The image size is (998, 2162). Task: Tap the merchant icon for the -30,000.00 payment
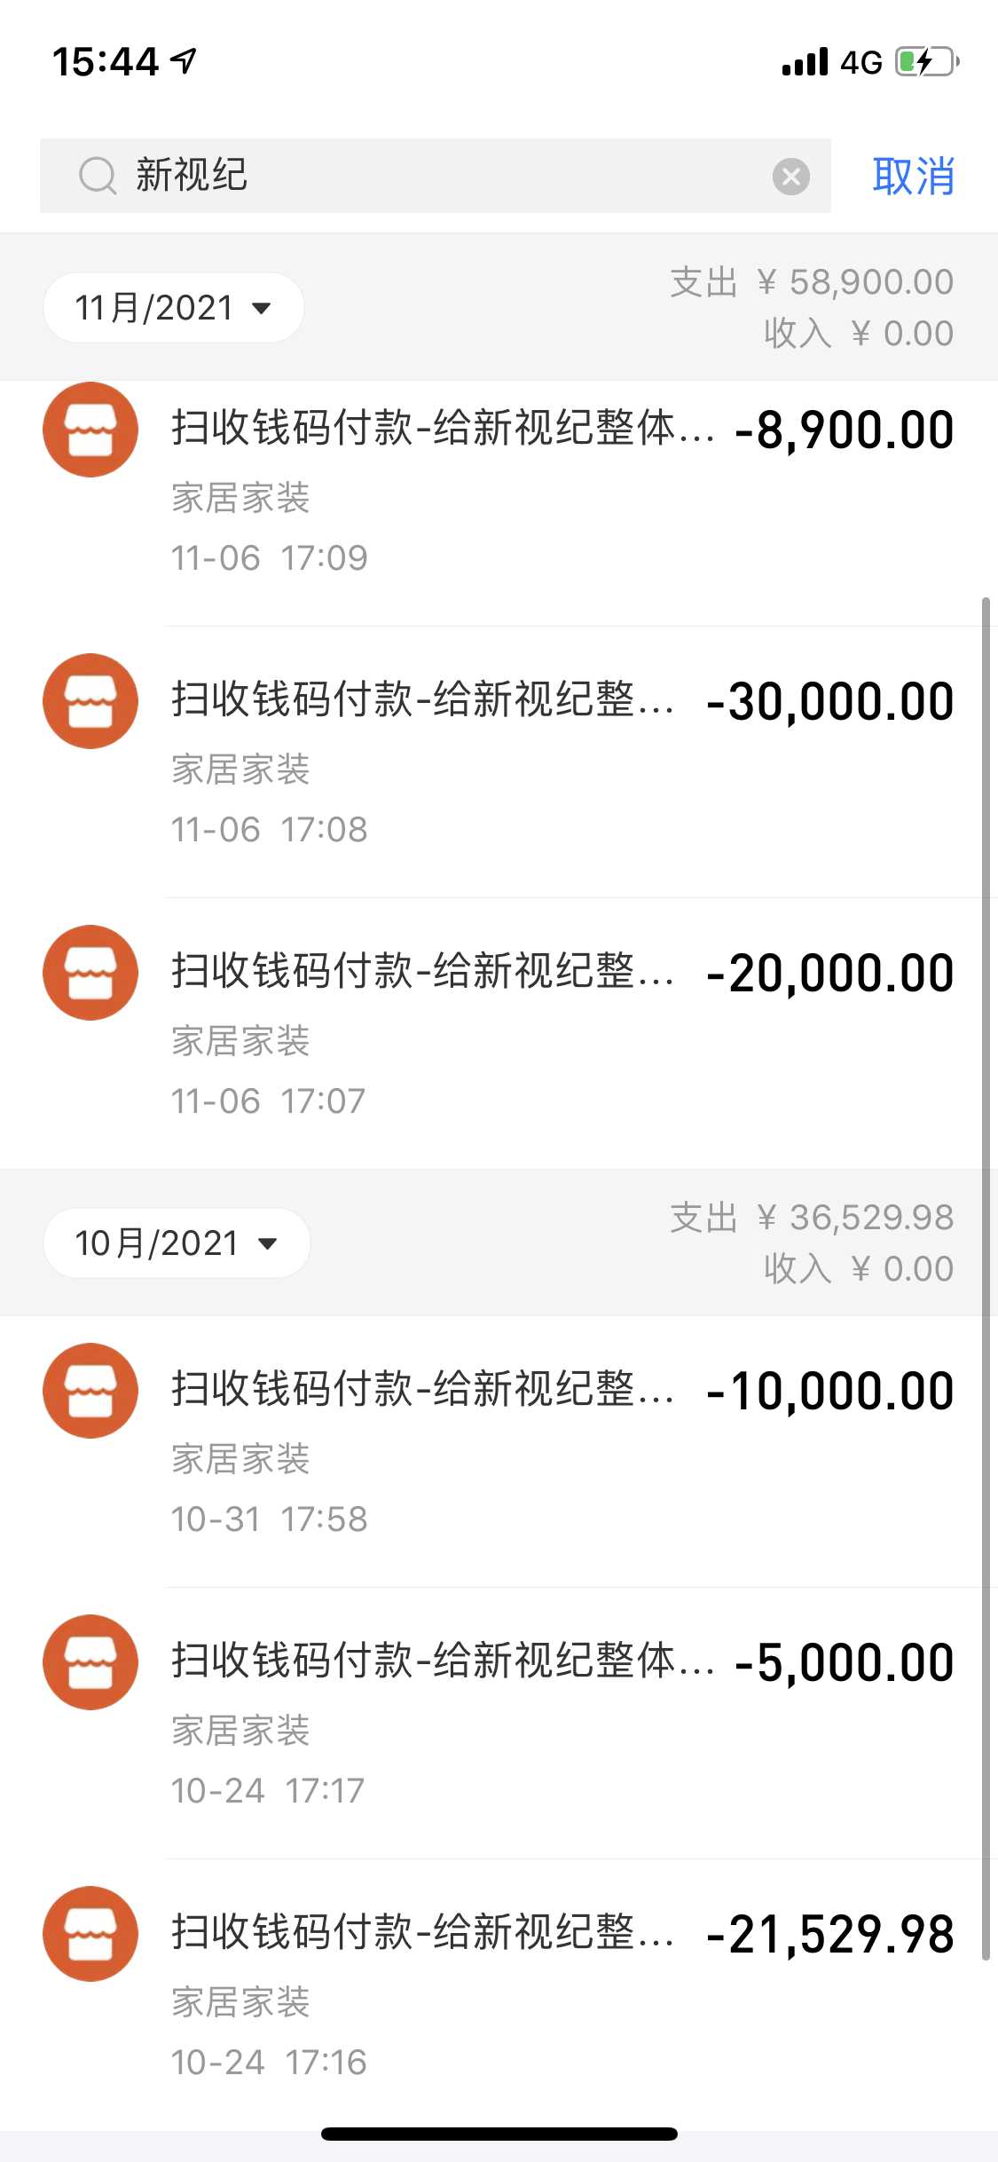click(x=90, y=701)
